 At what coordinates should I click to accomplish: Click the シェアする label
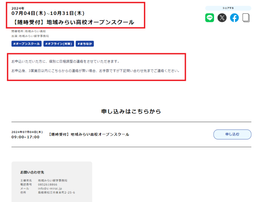228,8
